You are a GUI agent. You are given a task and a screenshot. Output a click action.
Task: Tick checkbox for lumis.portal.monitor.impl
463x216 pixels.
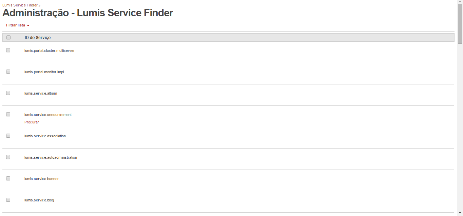(x=8, y=72)
